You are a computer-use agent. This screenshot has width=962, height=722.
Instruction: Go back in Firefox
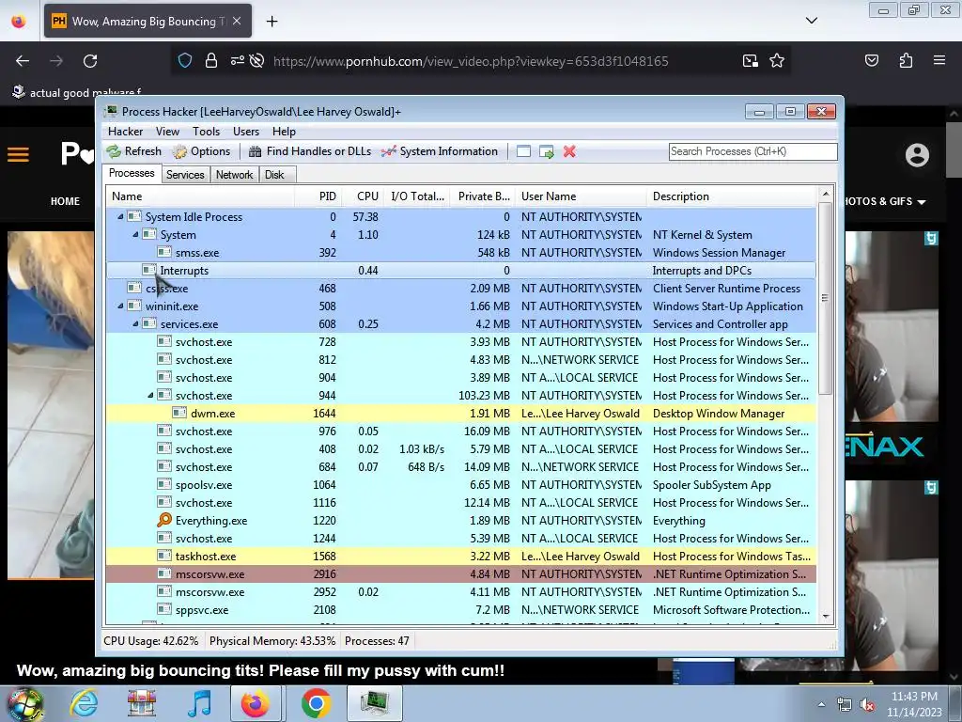pos(23,61)
